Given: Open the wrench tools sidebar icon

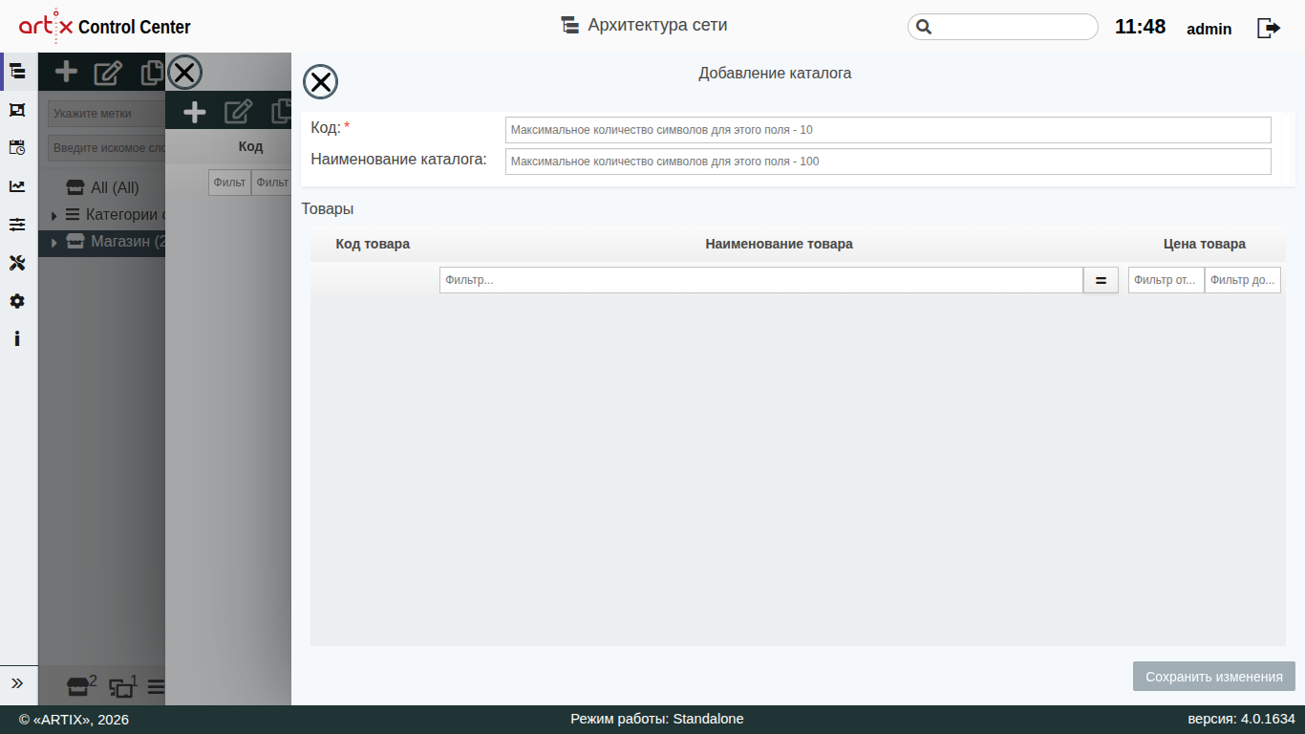Looking at the screenshot, I should pyautogui.click(x=17, y=263).
